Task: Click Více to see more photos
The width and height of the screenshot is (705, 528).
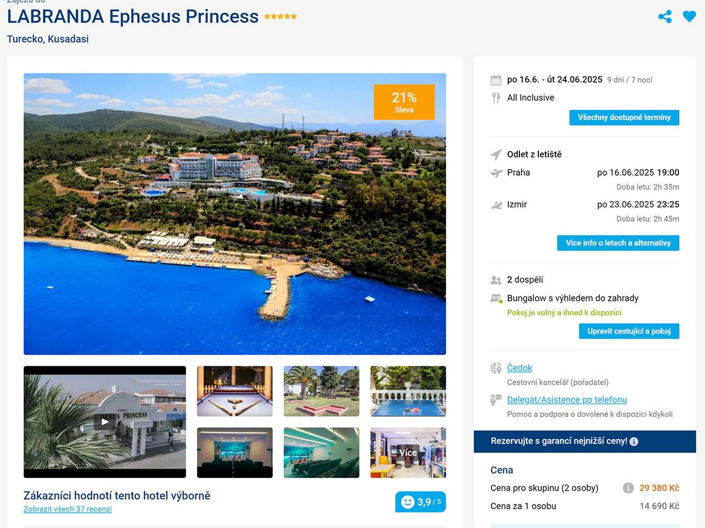Action: (x=408, y=452)
